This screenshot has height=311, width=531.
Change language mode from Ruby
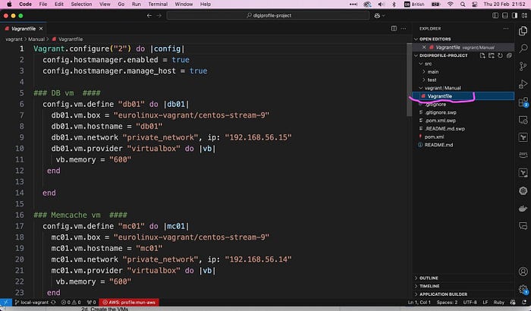499,302
